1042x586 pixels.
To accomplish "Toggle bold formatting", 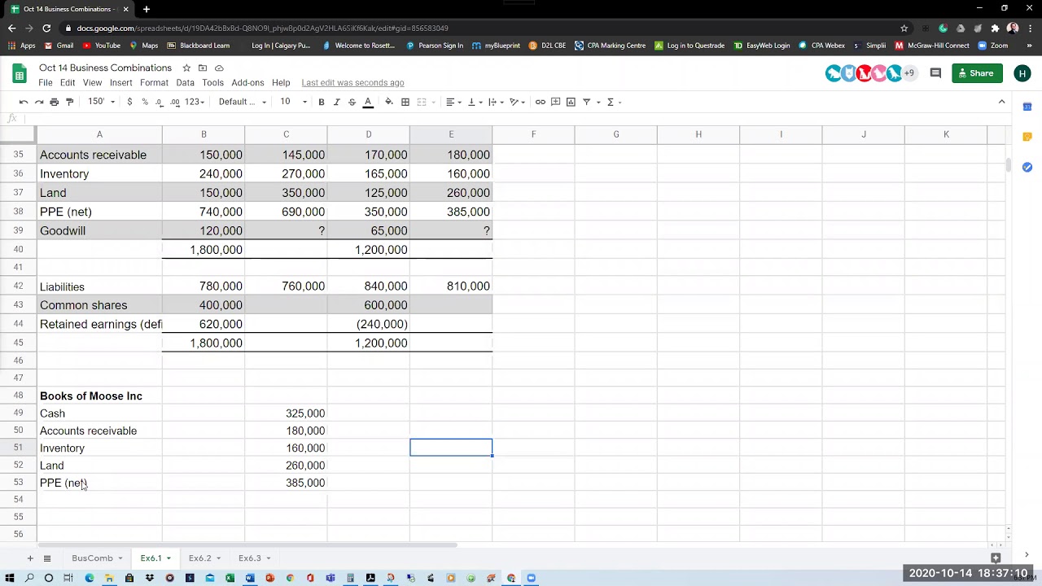I will coord(322,102).
